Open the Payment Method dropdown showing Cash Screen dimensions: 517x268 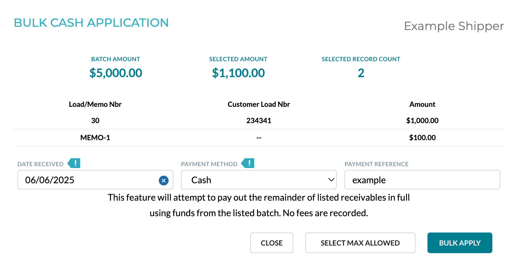pyautogui.click(x=259, y=180)
